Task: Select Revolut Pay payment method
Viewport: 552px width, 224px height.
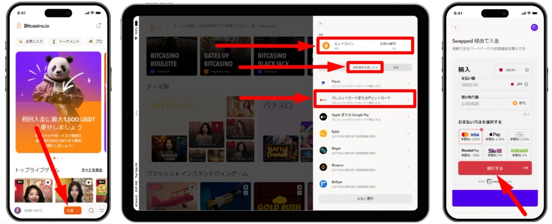Action: (470, 153)
